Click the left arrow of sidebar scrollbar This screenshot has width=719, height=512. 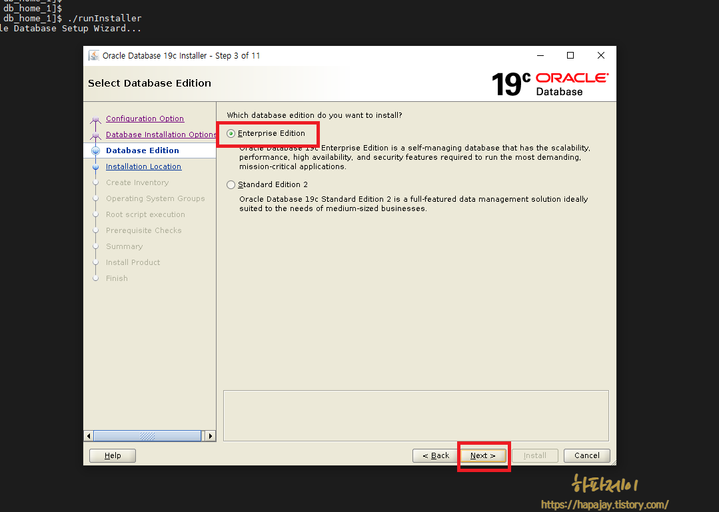coord(89,436)
